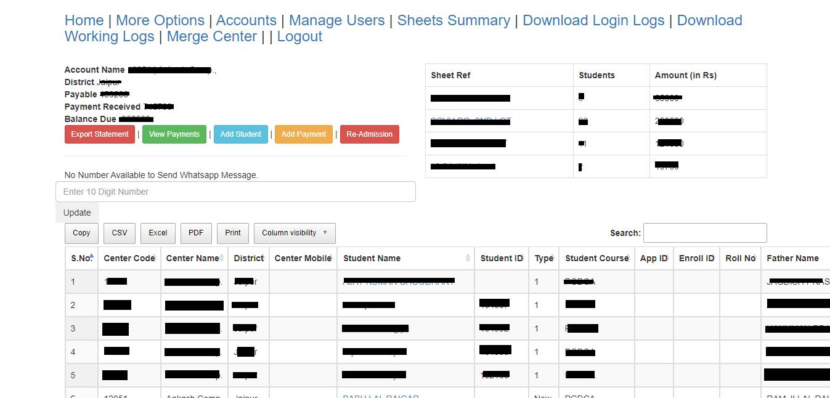Click into the table Search box
830x398 pixels.
(704, 233)
